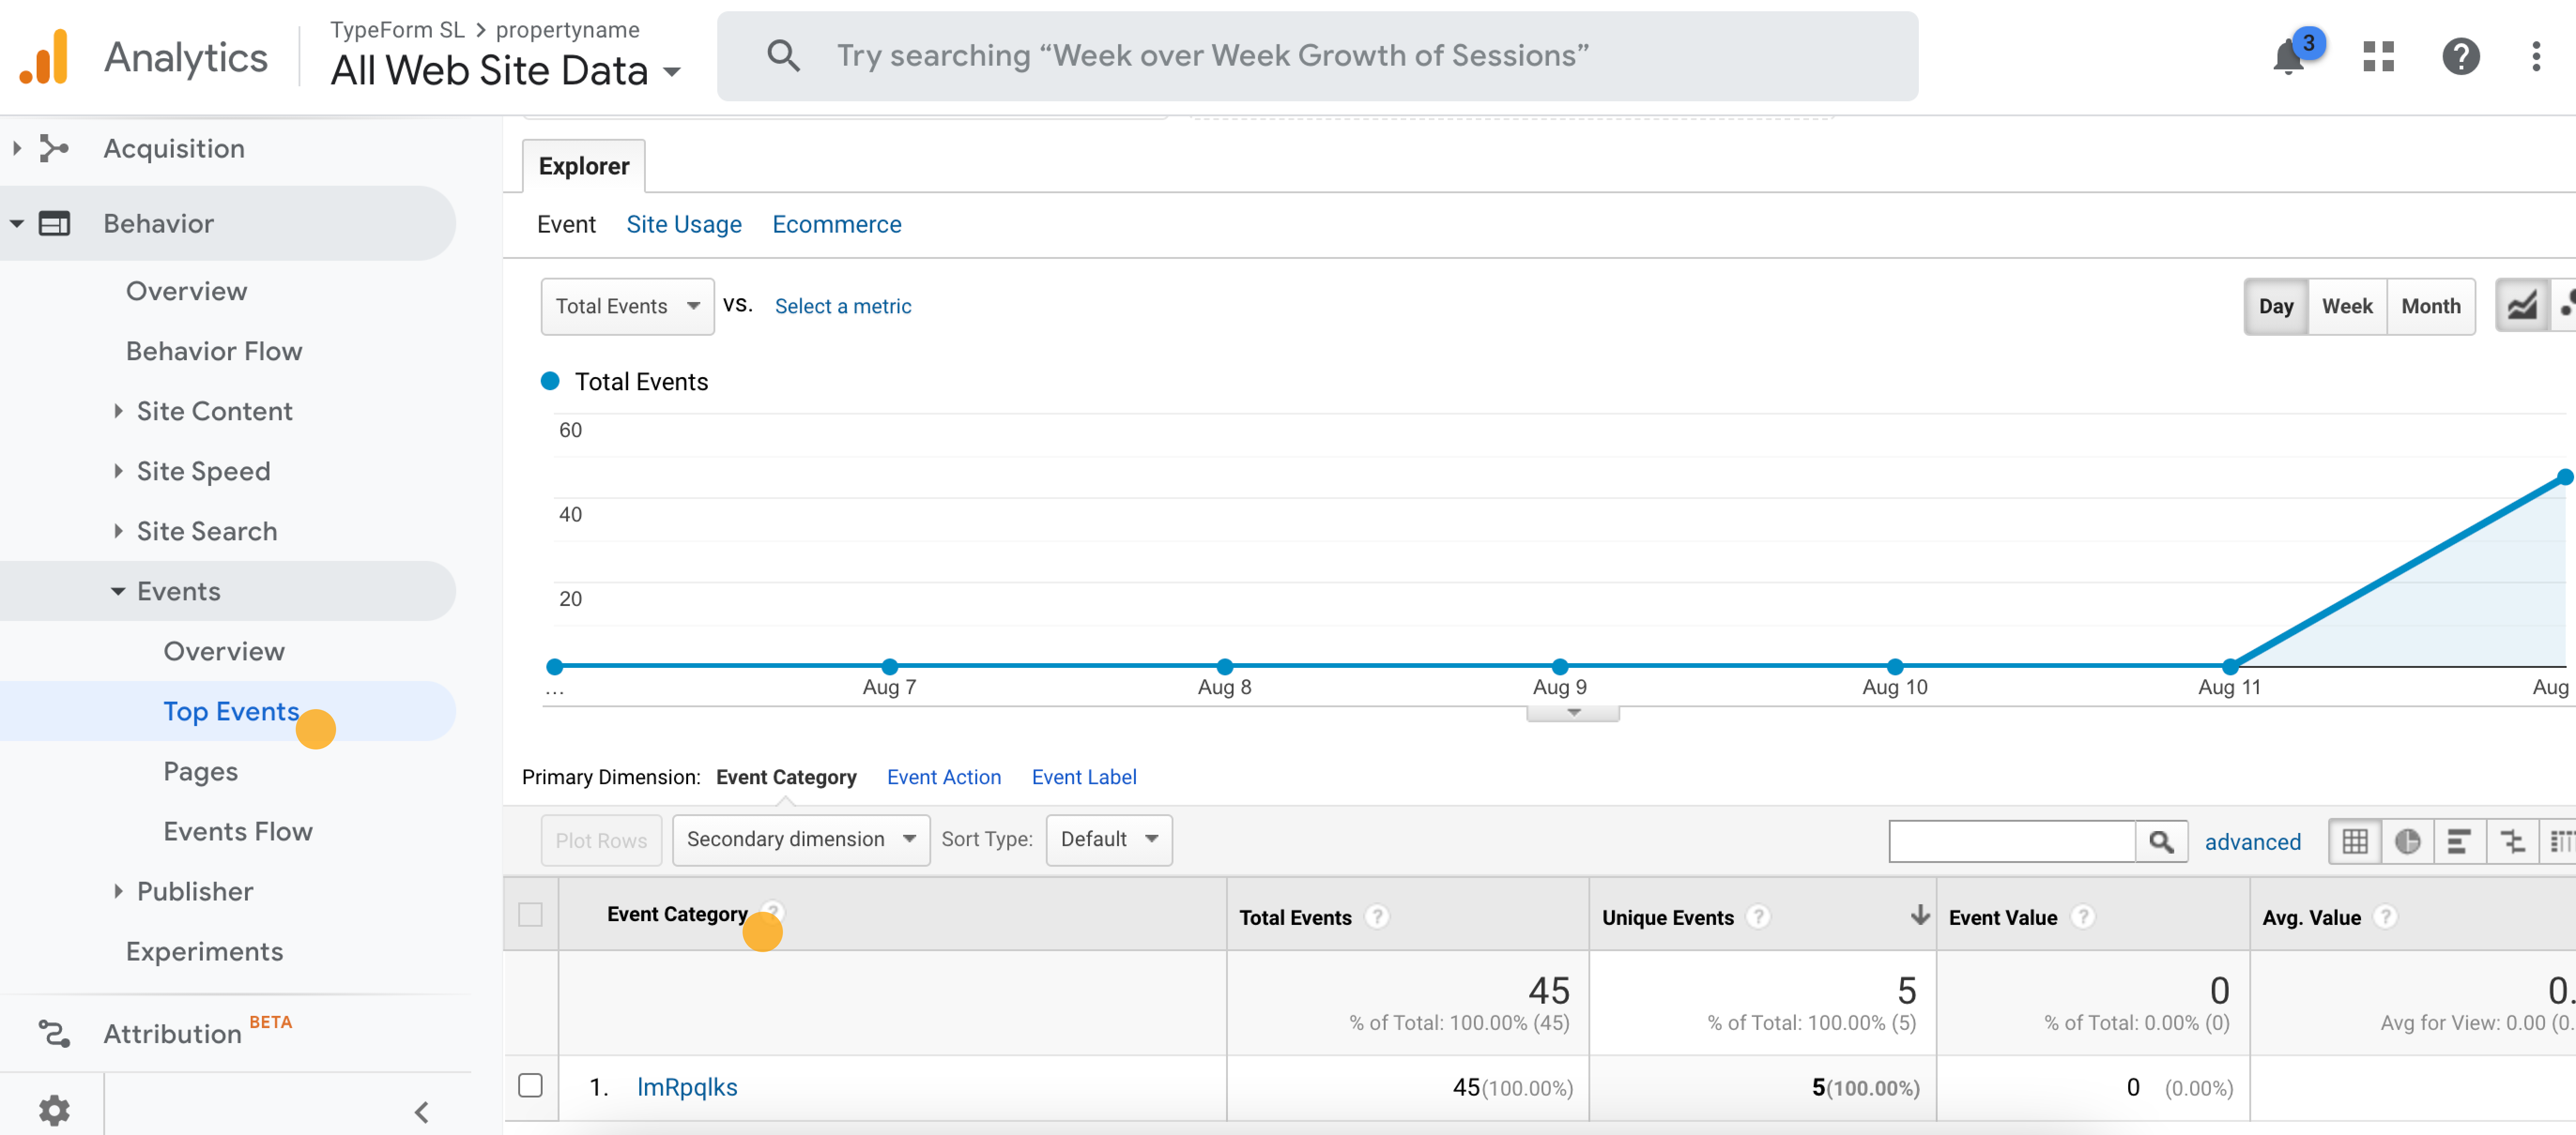Expand the Publisher submenu
The height and width of the screenshot is (1135, 2576).
118,891
